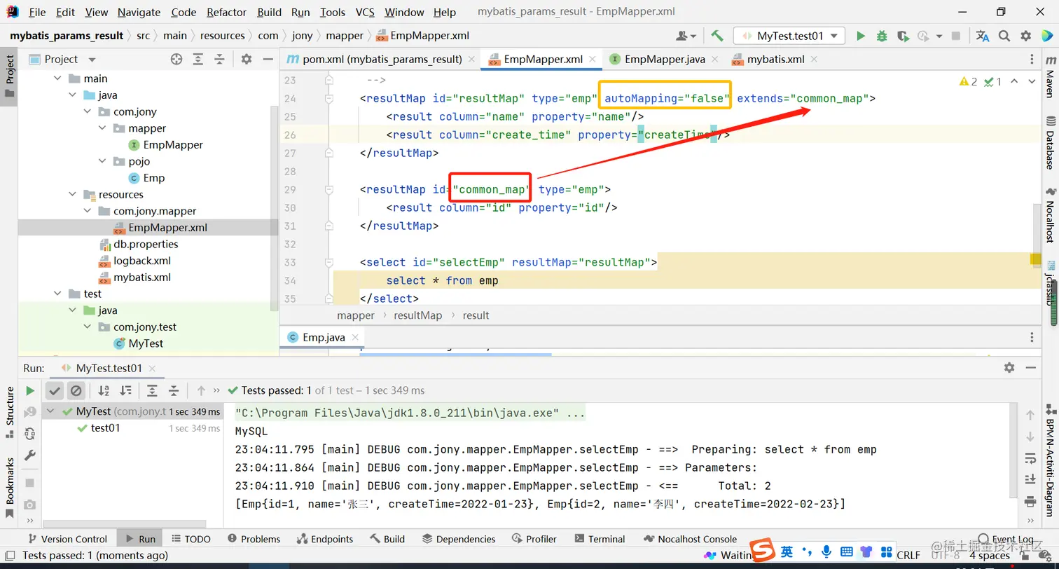Open the Run panel settings gear

click(x=1009, y=368)
